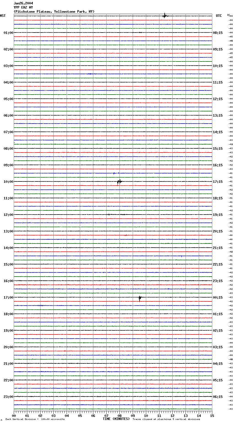This screenshot has height=423, width=234.
Task: Click the 06:15 UTC time label
Action: [x=218, y=397]
